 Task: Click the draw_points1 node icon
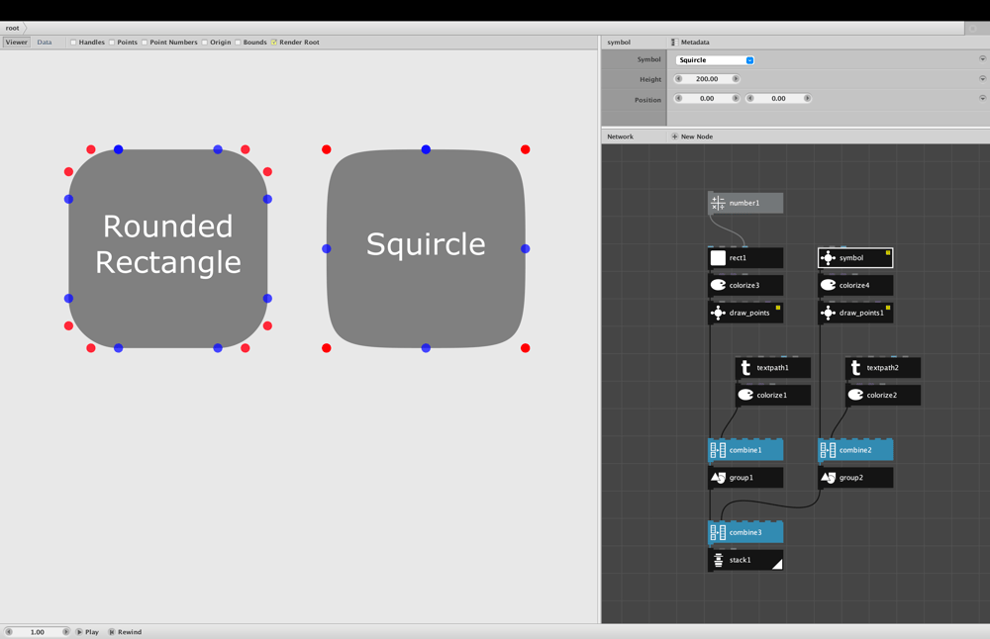(828, 313)
